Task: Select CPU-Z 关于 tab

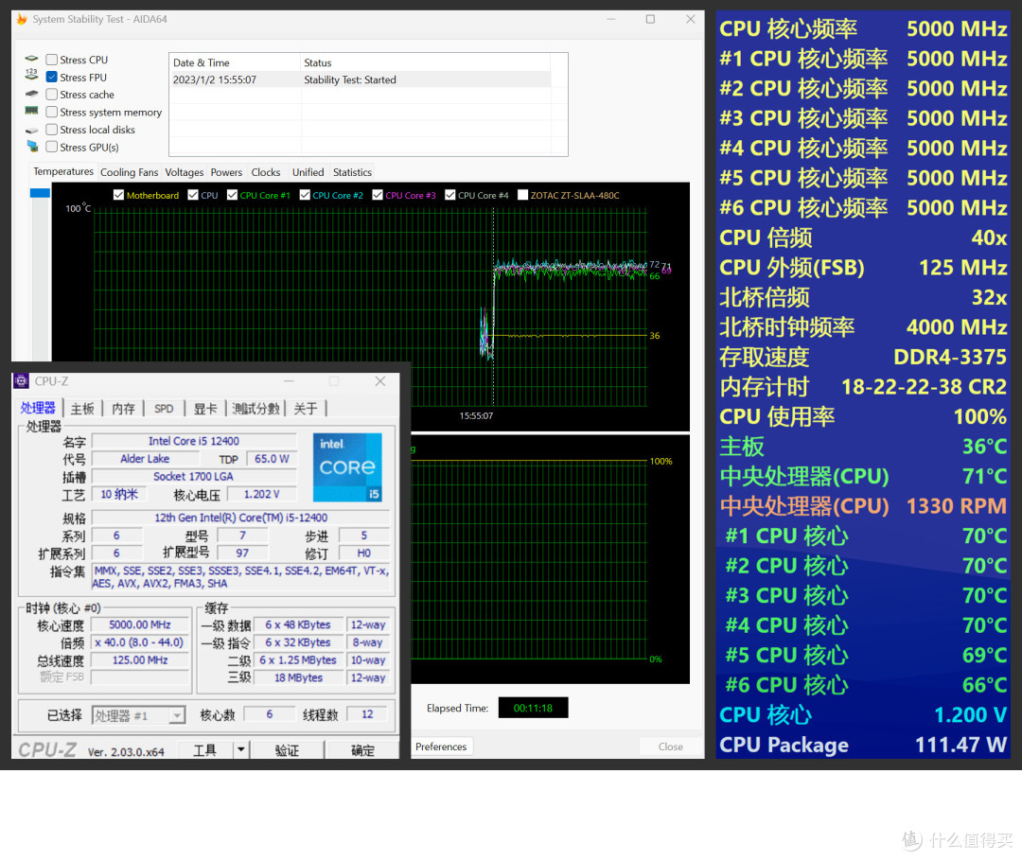Action: (305, 409)
